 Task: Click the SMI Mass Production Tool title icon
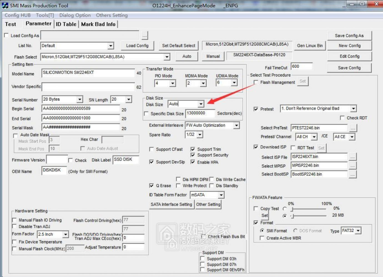[5, 5]
